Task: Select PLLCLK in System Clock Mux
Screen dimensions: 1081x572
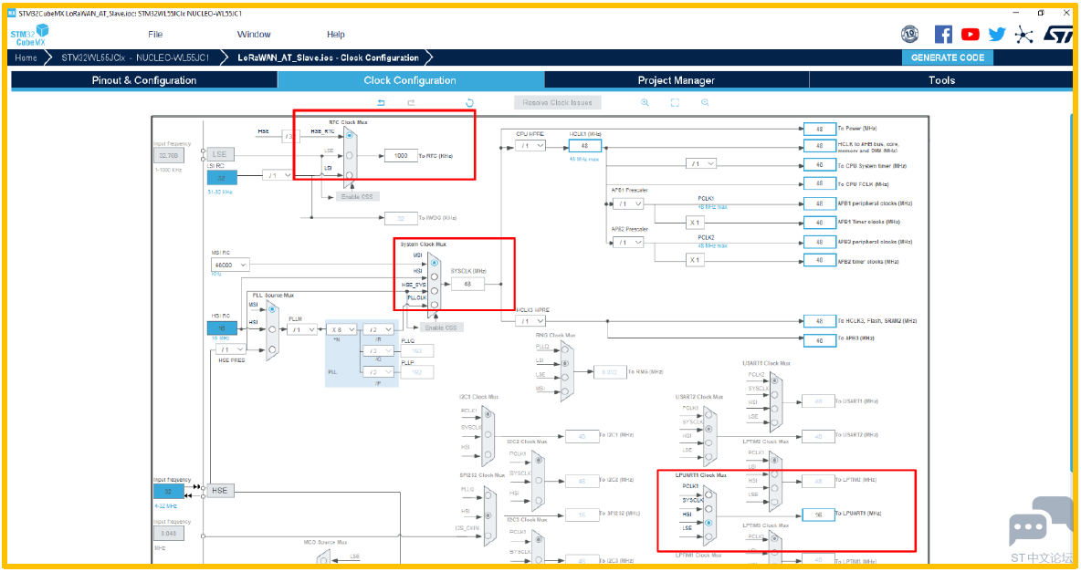Action: click(435, 304)
